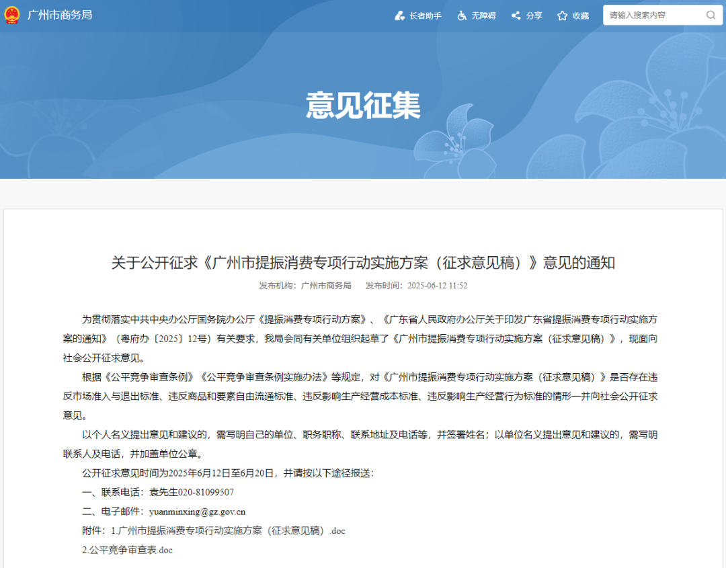Screen dimensions: 726x568
Task: Click the 发布机构 publisher text
Action: click(305, 286)
